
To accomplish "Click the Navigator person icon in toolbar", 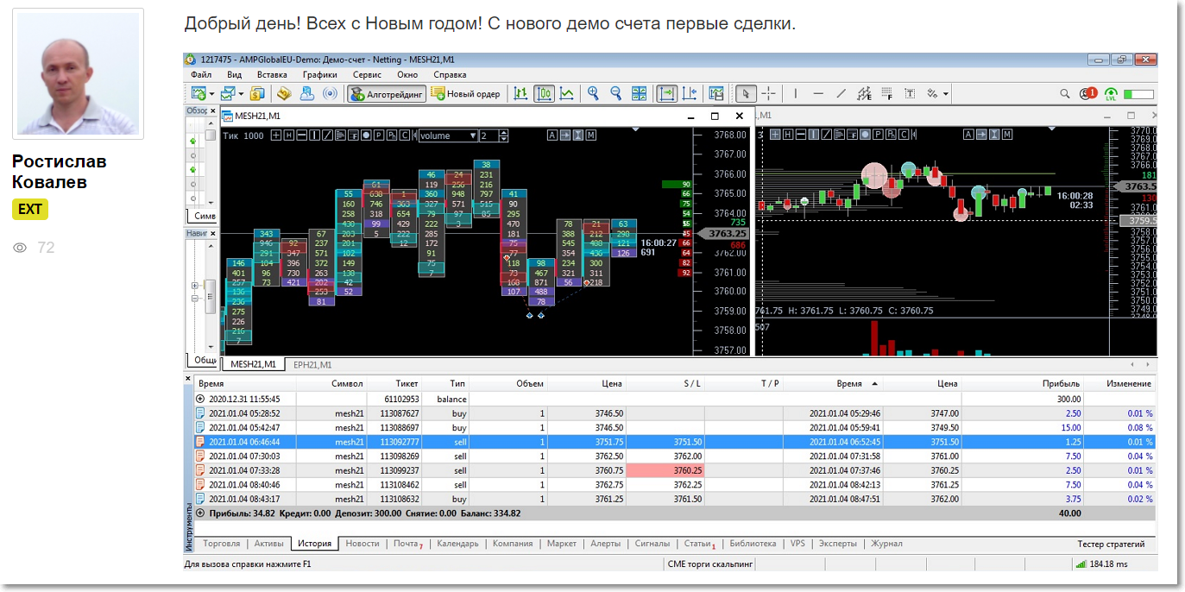I will [x=307, y=93].
